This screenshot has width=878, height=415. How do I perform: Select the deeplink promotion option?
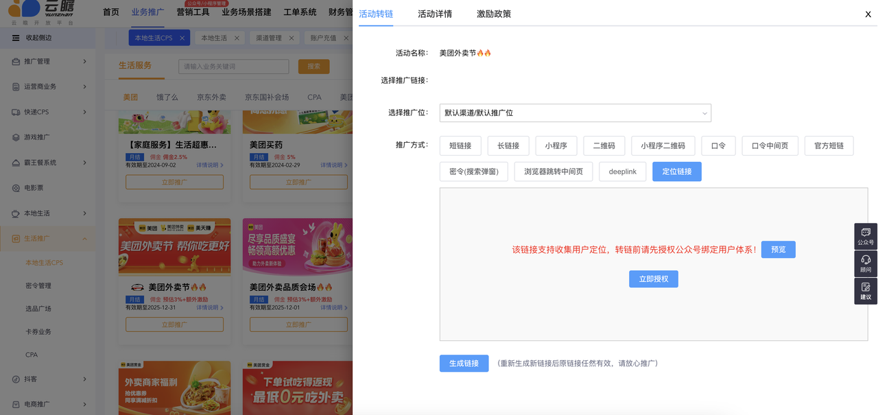(x=622, y=171)
